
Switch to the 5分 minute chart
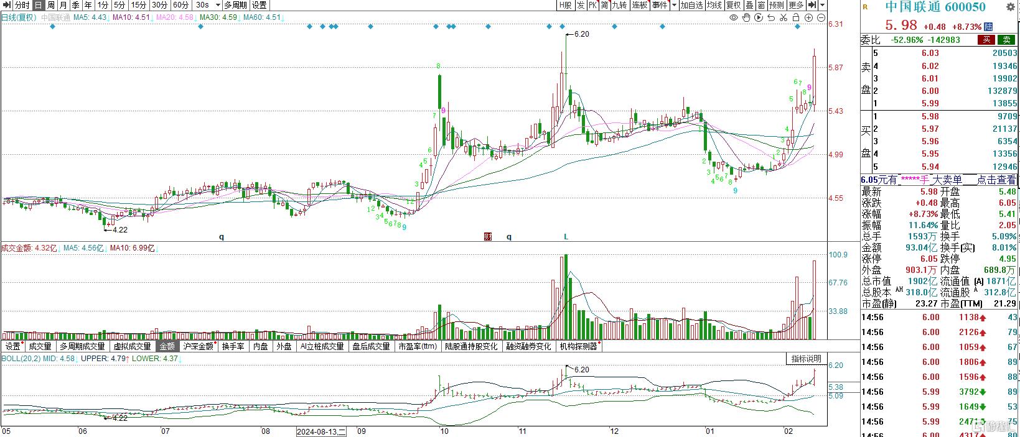[x=119, y=5]
